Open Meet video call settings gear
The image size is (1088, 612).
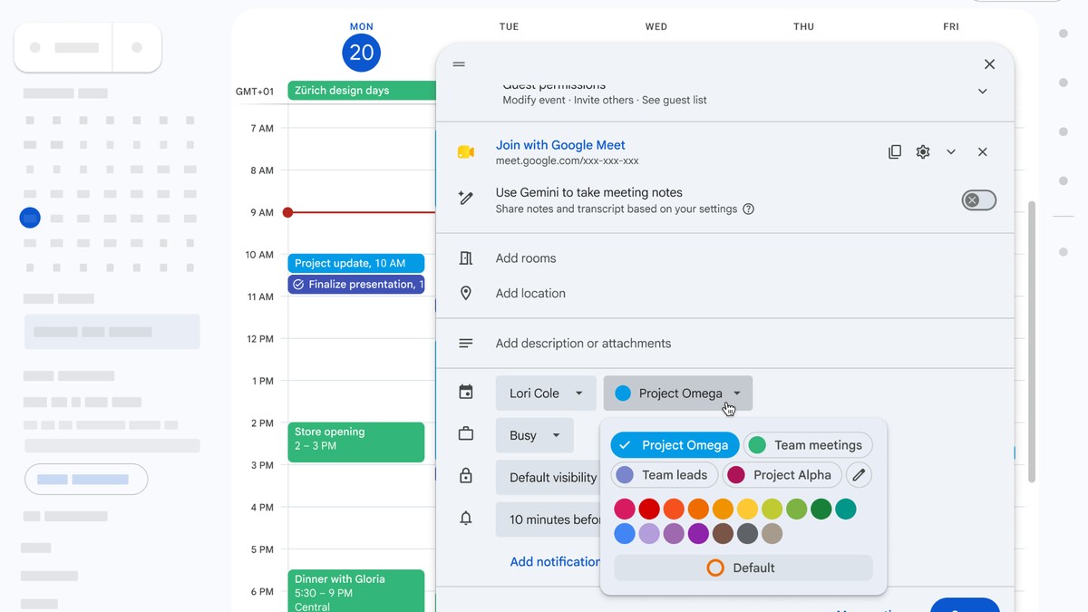tap(923, 152)
